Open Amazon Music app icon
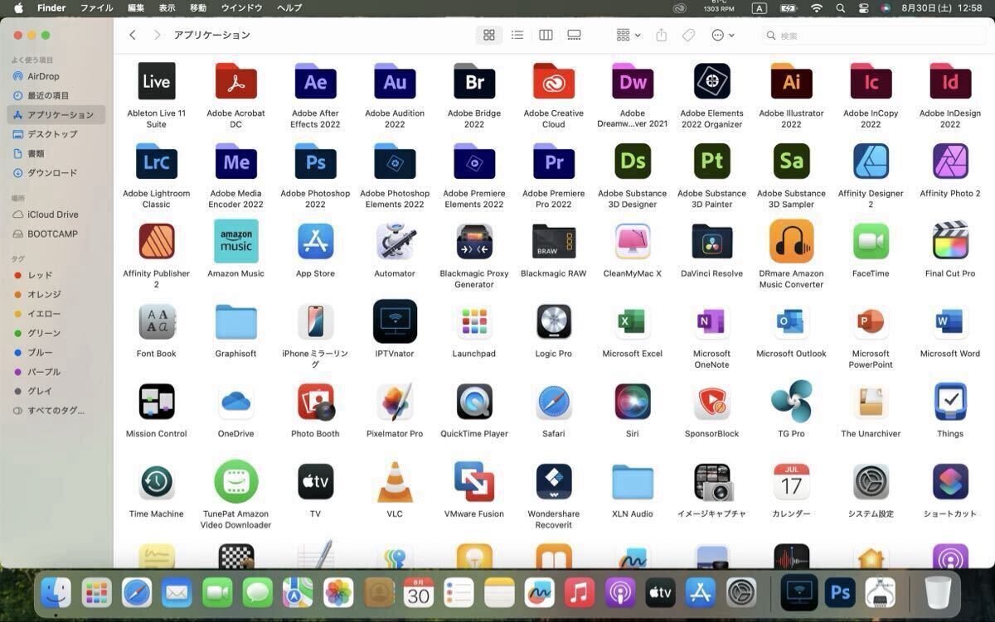995x622 pixels. coord(235,241)
